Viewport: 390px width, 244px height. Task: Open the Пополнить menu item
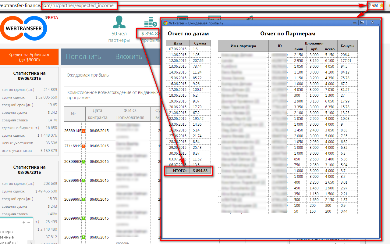tap(83, 56)
